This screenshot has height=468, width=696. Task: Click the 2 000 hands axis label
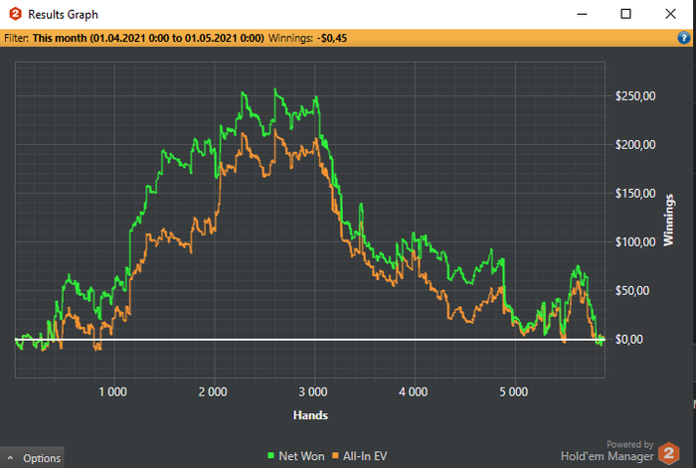point(213,392)
